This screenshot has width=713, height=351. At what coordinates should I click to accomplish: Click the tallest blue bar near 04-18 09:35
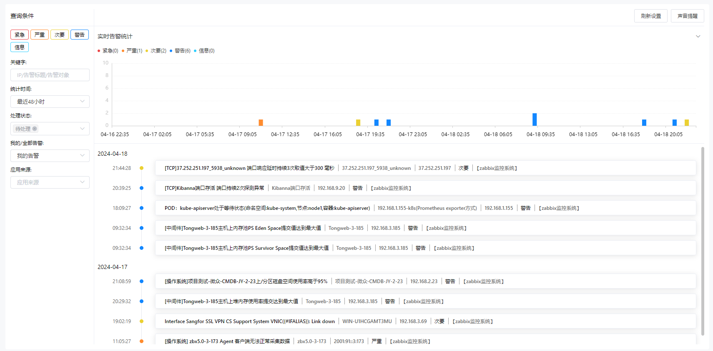535,119
